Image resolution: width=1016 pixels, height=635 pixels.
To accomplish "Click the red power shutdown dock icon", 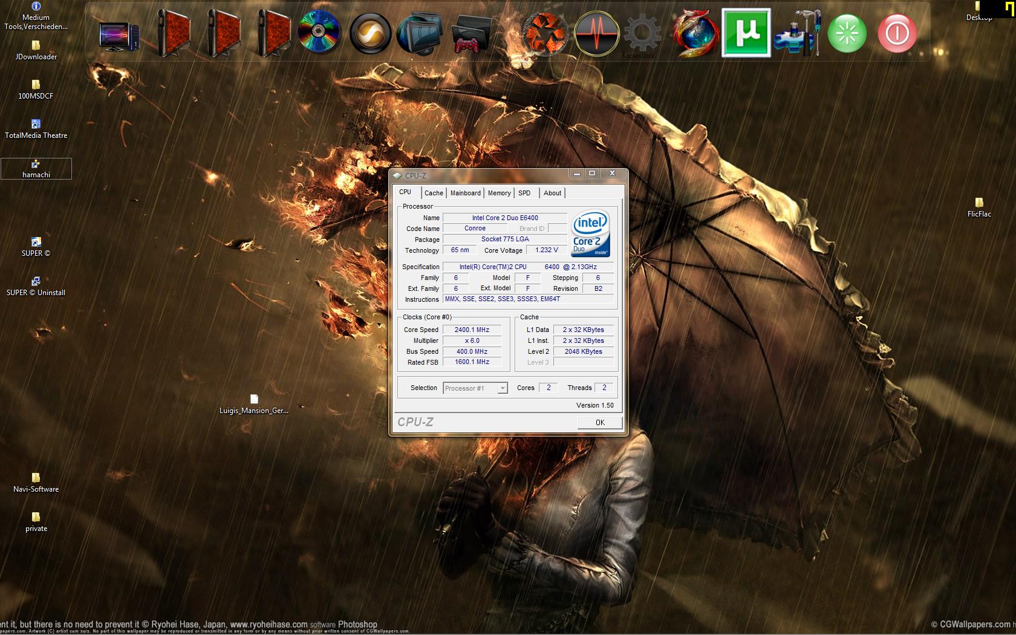I will (x=897, y=33).
